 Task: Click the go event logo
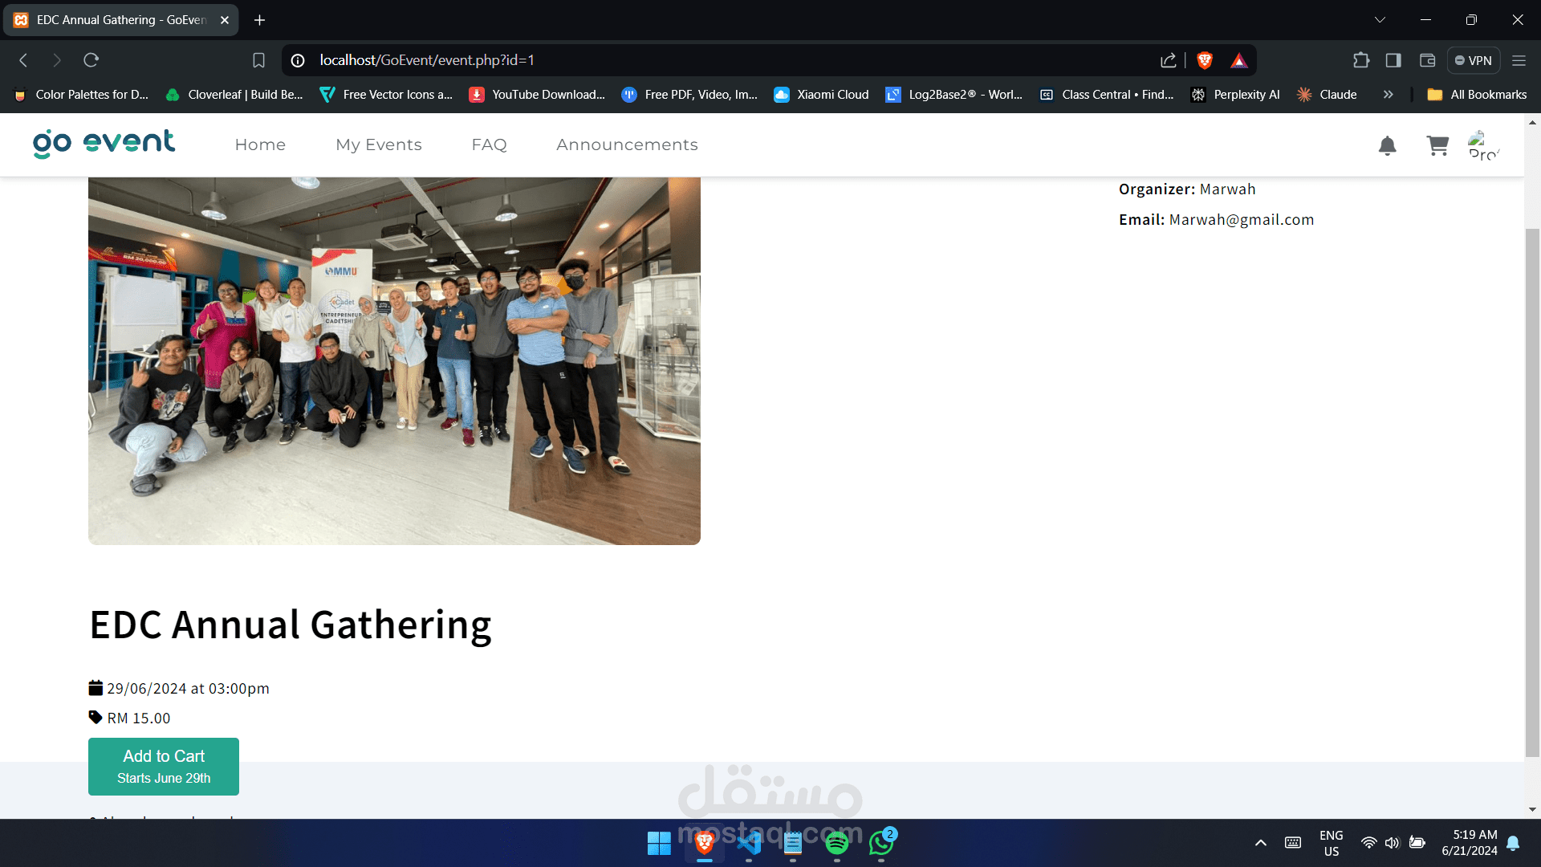(x=104, y=144)
